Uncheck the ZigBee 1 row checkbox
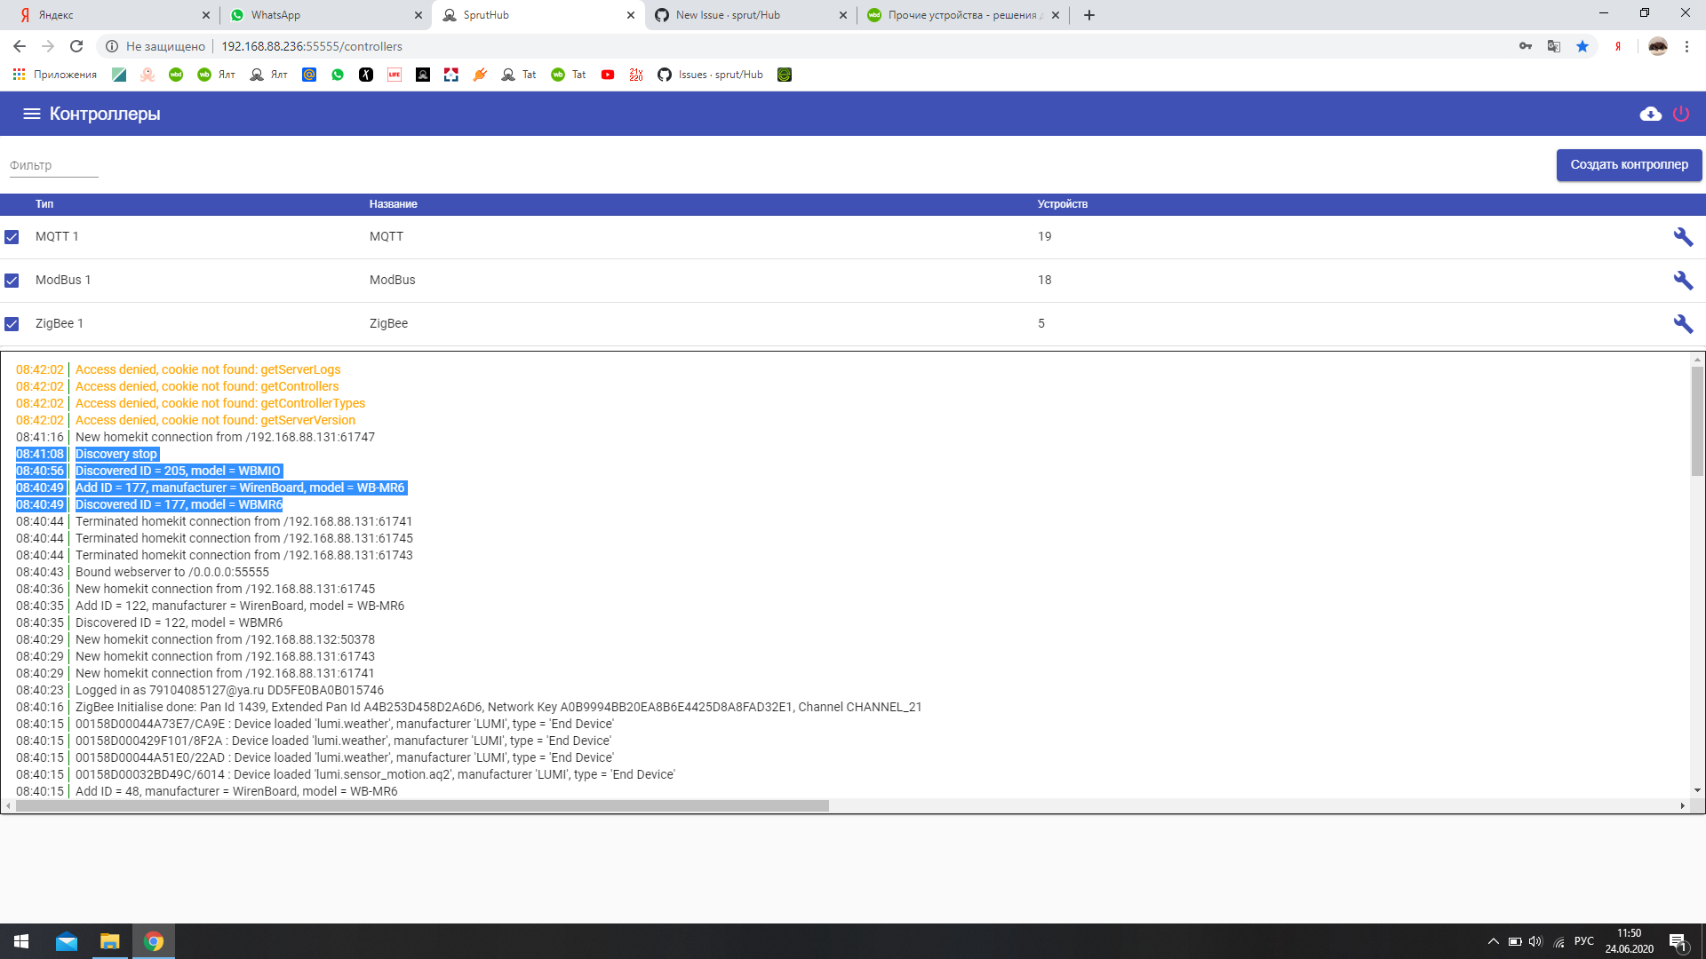Viewport: 1706px width, 959px height. pos(12,323)
